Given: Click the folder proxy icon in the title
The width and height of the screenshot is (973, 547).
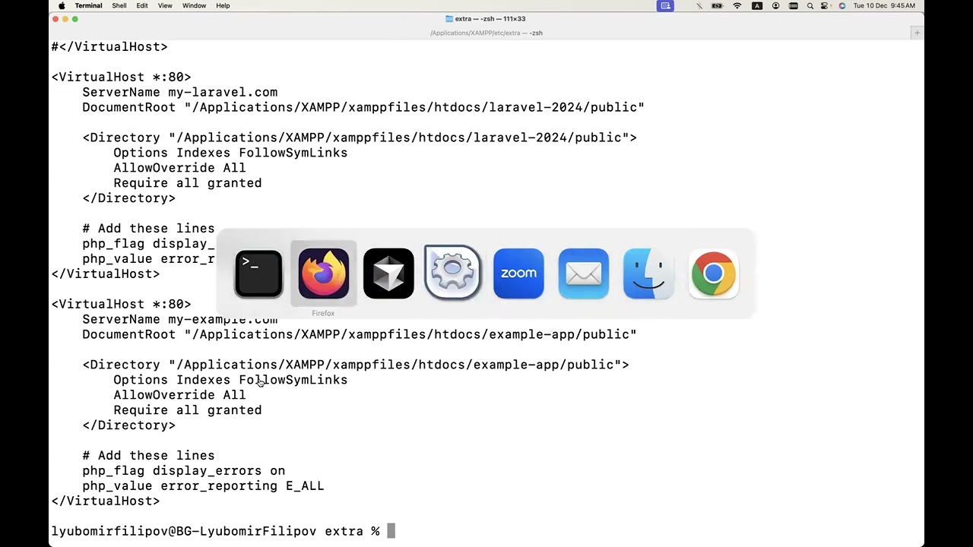Looking at the screenshot, I should (449, 19).
